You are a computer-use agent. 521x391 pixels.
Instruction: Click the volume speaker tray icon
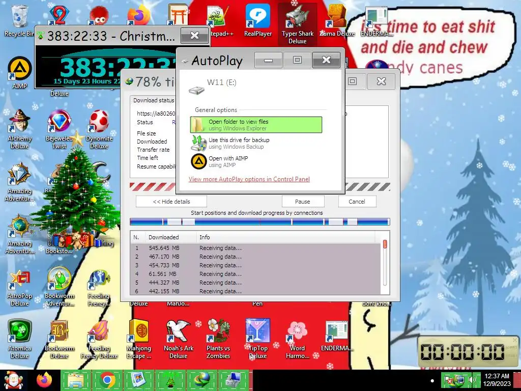point(472,380)
